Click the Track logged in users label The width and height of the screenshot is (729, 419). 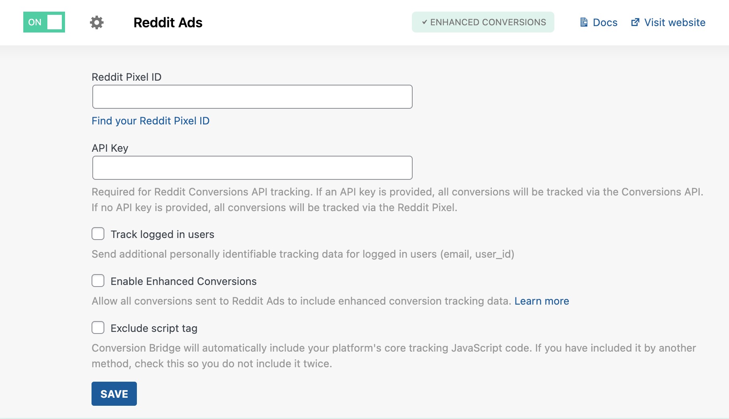click(162, 234)
